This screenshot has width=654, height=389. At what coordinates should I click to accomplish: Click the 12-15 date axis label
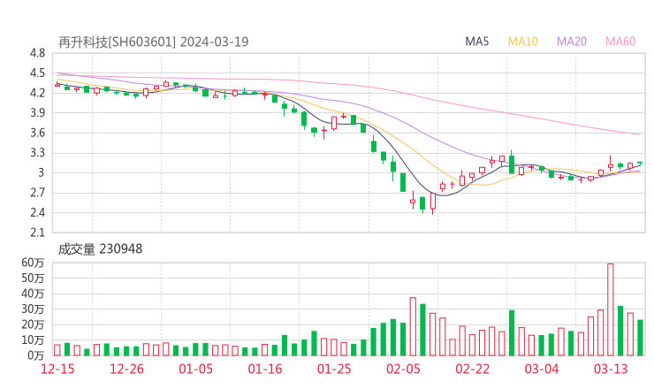[57, 369]
